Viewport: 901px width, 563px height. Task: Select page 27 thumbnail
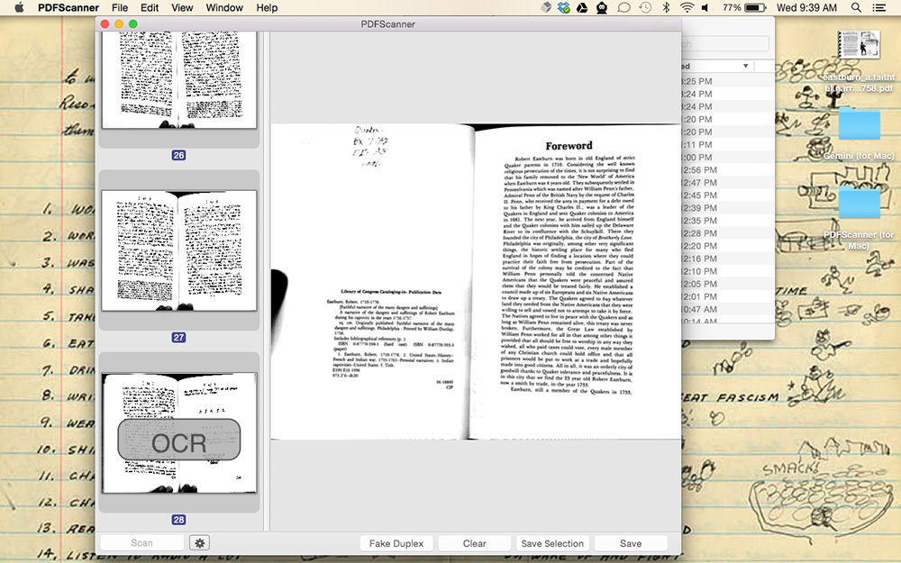[x=178, y=250]
